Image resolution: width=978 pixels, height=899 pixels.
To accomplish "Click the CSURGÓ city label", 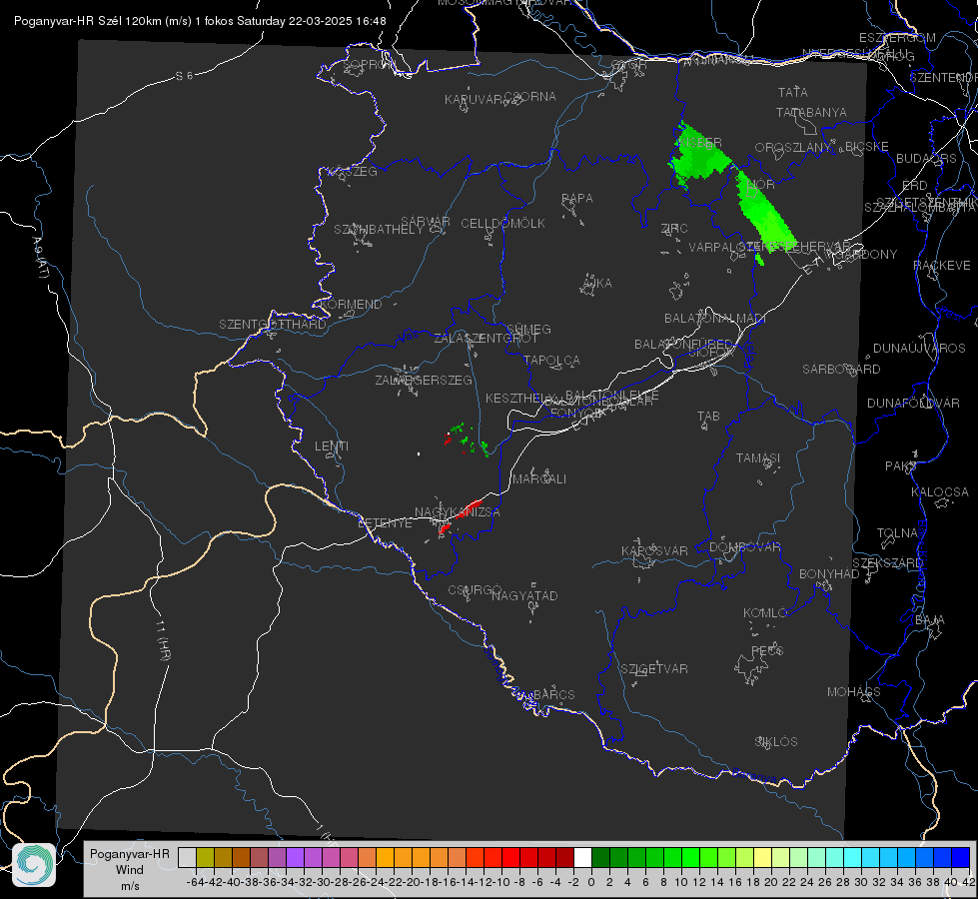I will [x=476, y=590].
